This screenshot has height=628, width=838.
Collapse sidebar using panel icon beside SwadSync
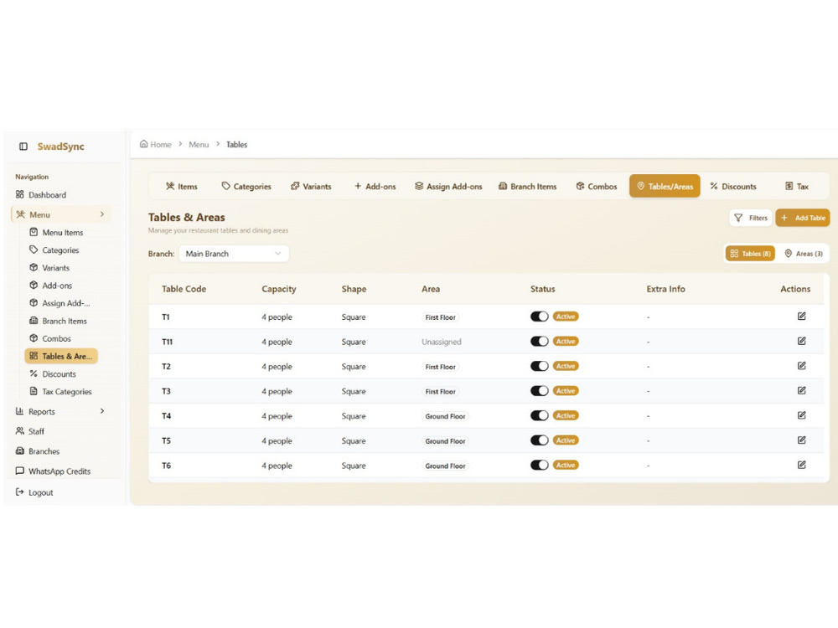[23, 147]
